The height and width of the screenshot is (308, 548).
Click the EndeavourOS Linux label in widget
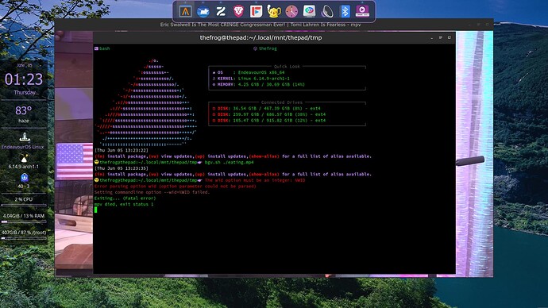point(23,147)
